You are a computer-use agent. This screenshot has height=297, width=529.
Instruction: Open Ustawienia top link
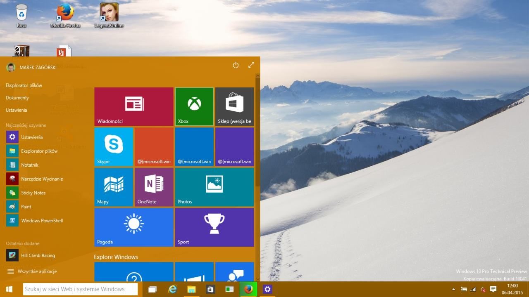[x=17, y=110]
